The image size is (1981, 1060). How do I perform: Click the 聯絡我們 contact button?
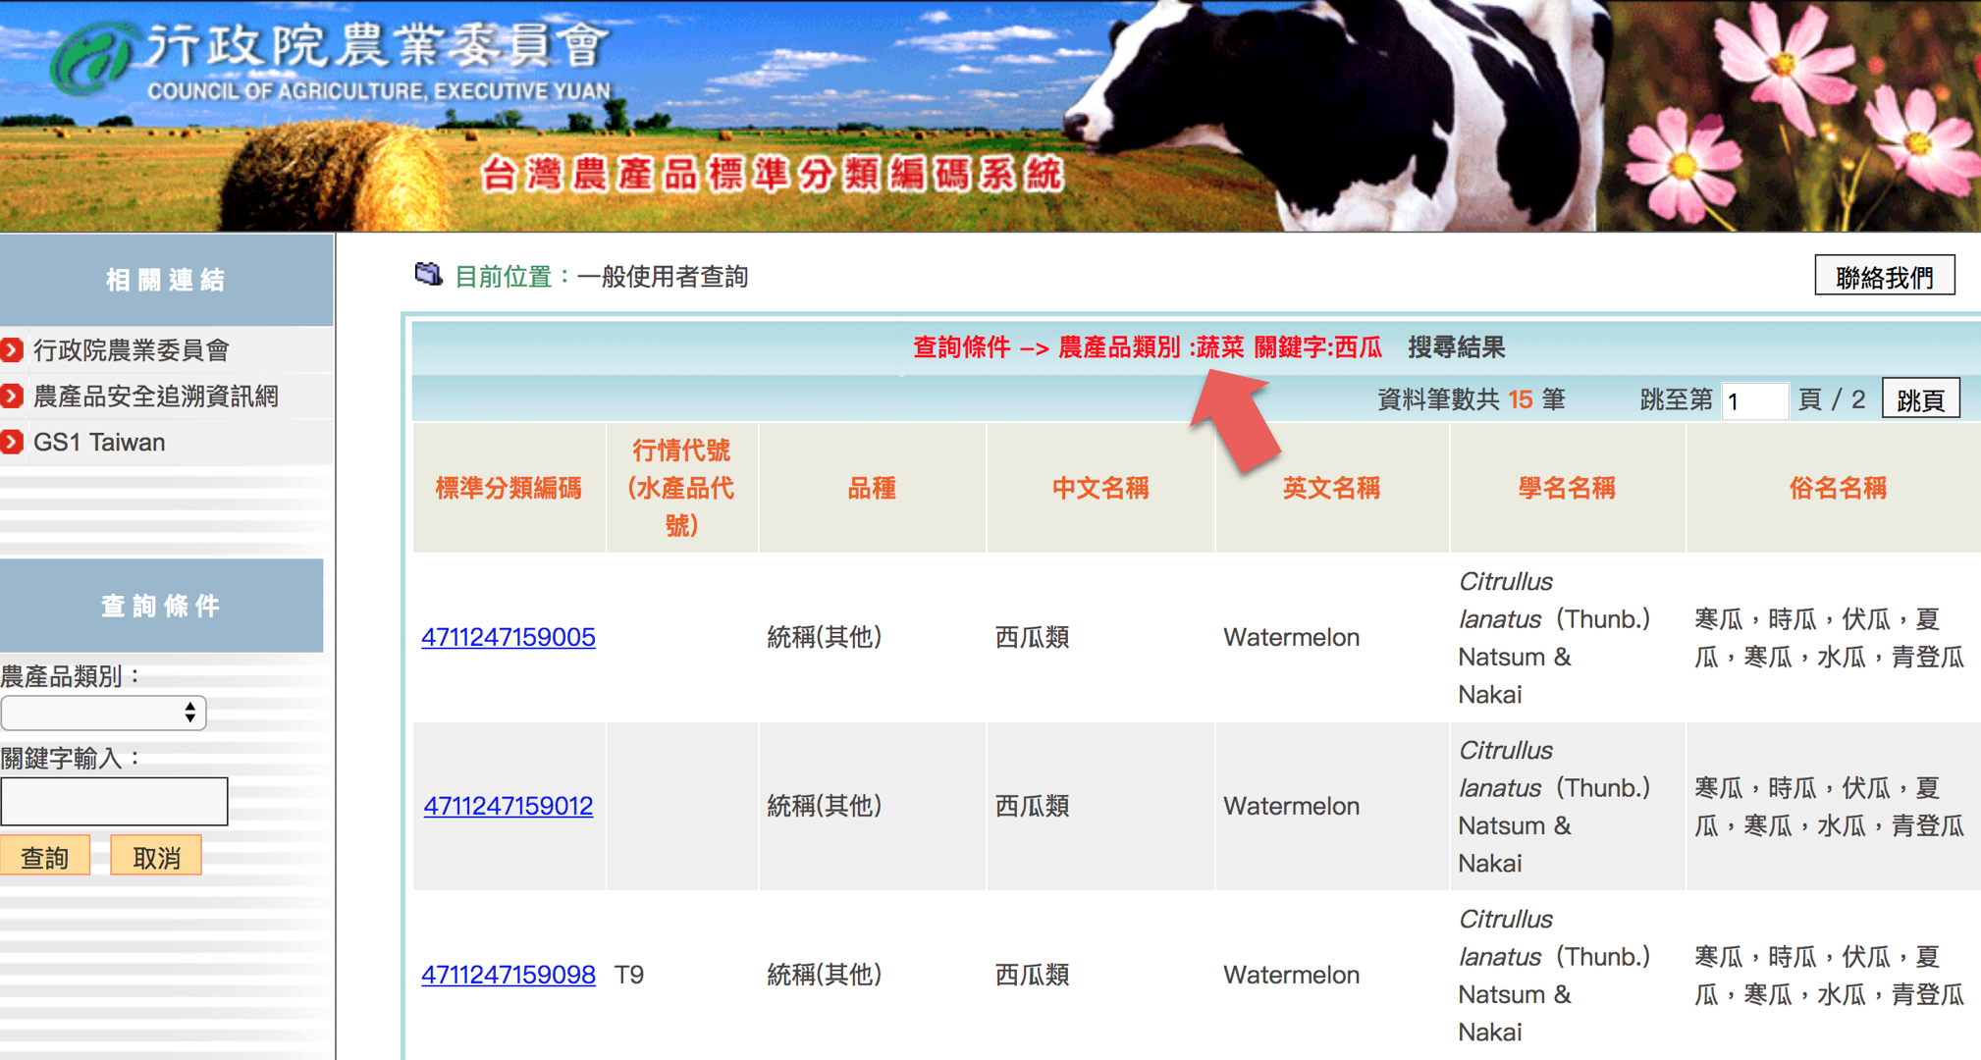pos(1884,277)
